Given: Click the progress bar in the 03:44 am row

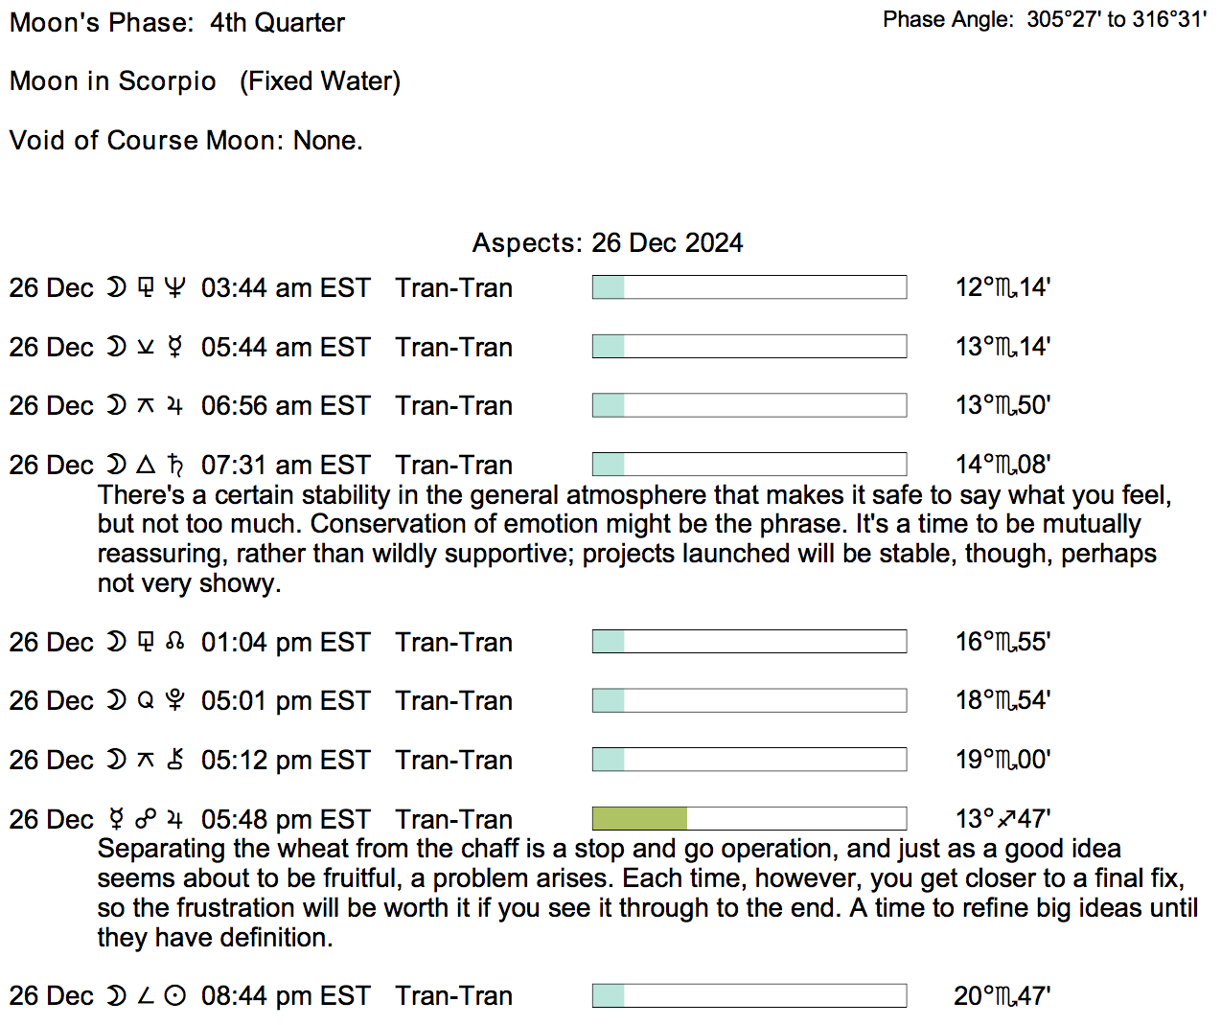Looking at the screenshot, I should 749,286.
